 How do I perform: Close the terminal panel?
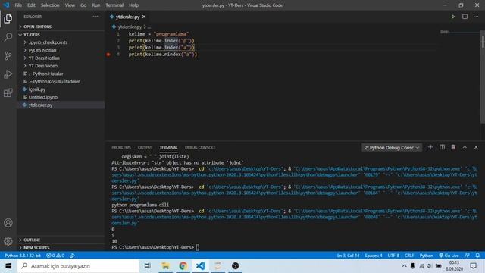(476, 147)
